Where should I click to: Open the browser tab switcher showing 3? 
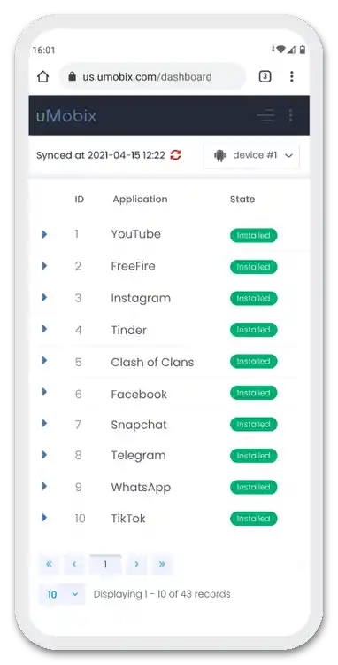tap(265, 76)
